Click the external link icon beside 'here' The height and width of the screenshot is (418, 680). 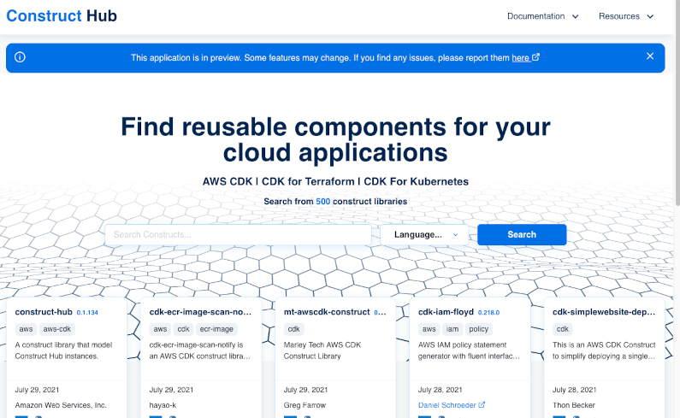pos(536,57)
